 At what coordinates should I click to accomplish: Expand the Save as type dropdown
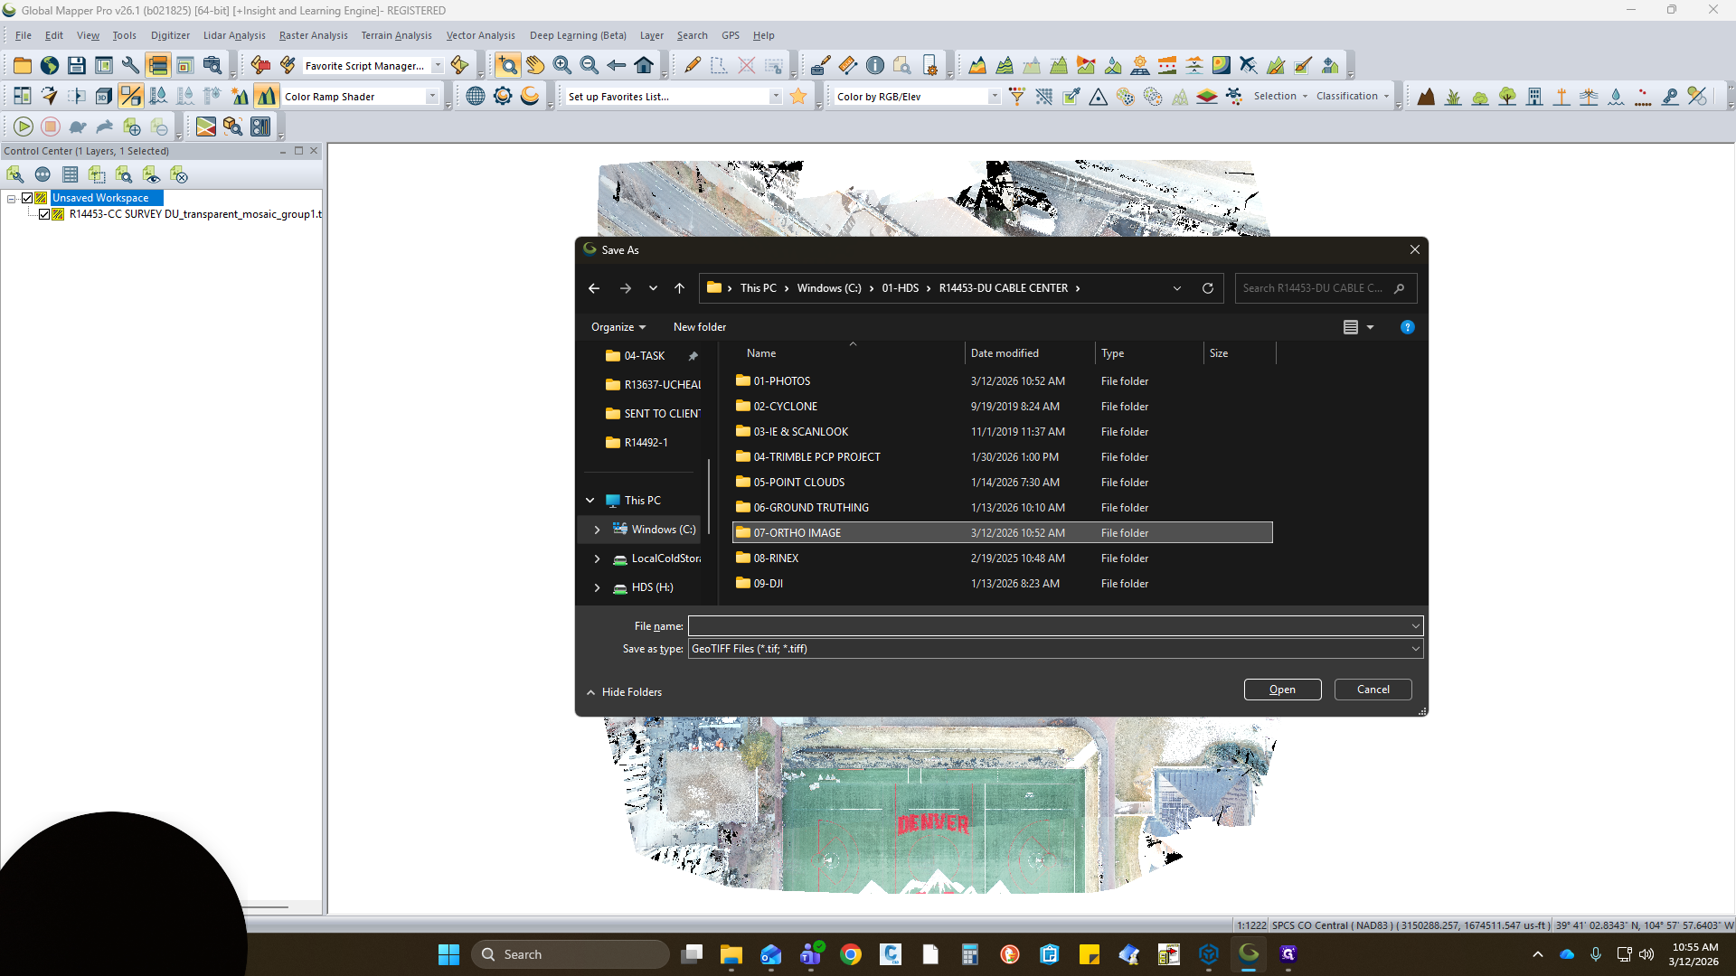1416,649
